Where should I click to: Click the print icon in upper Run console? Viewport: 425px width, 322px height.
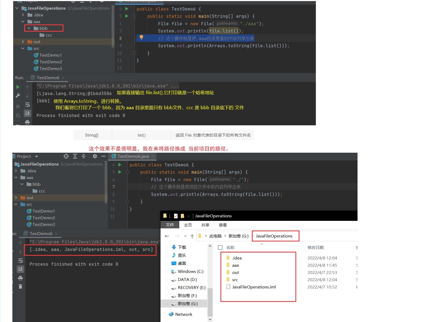click(27, 122)
